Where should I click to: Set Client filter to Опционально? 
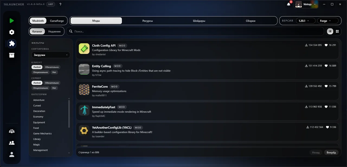point(41,72)
